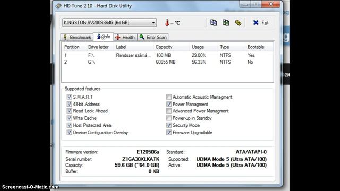Screen dimensions: 340x191
Task: Click the Drive letter column header
Action: tap(98, 47)
